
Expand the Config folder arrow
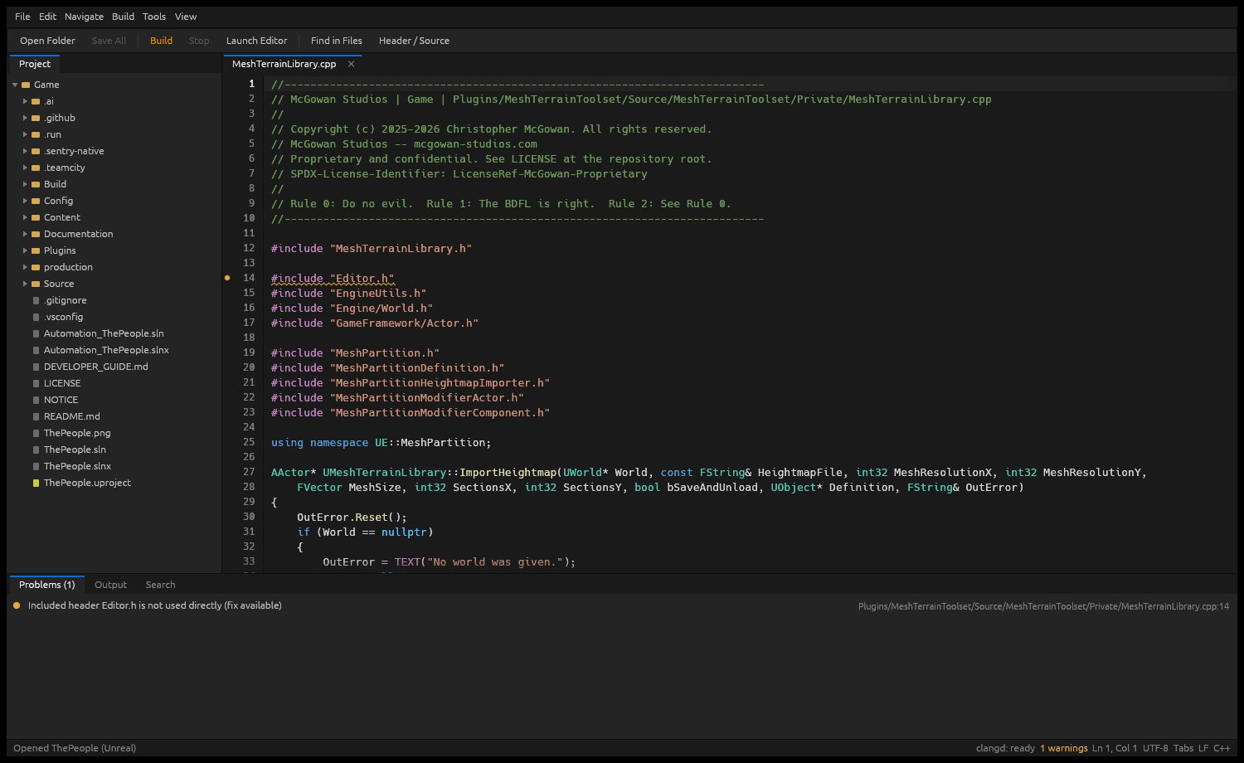(x=25, y=201)
